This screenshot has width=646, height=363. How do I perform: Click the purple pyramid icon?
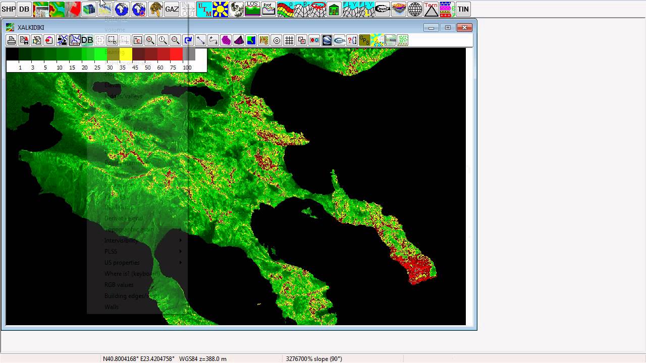[x=238, y=40]
